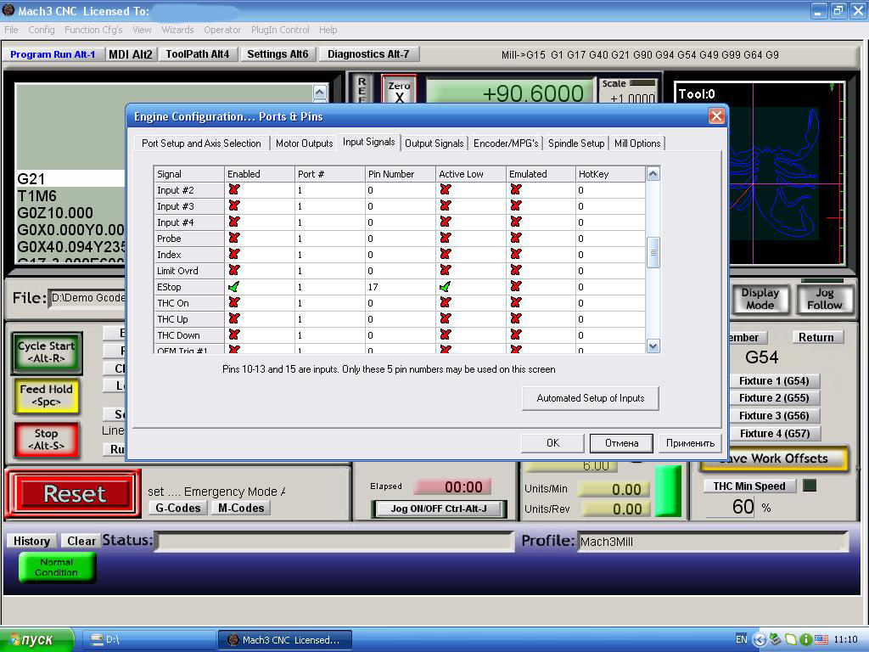
Task: Click the yellow Feed Hold button
Action: [x=47, y=396]
